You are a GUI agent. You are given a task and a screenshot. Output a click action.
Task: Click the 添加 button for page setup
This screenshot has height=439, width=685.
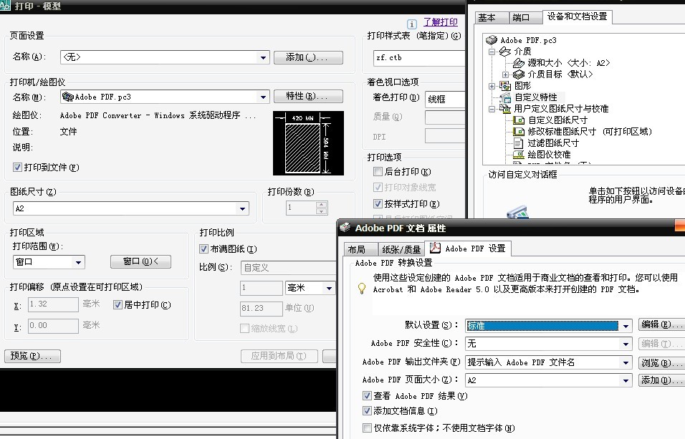click(308, 57)
